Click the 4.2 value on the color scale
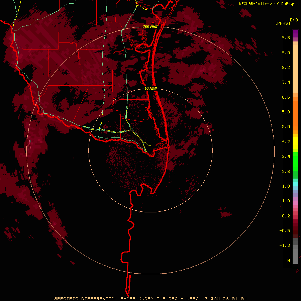Image resolution: width=301 pixels, height=301 pixels. [286, 142]
